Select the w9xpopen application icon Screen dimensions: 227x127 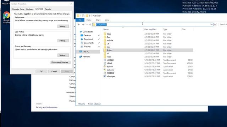pos(105,76)
